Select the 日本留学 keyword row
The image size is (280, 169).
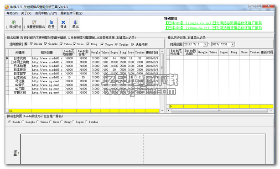[x=83, y=74]
